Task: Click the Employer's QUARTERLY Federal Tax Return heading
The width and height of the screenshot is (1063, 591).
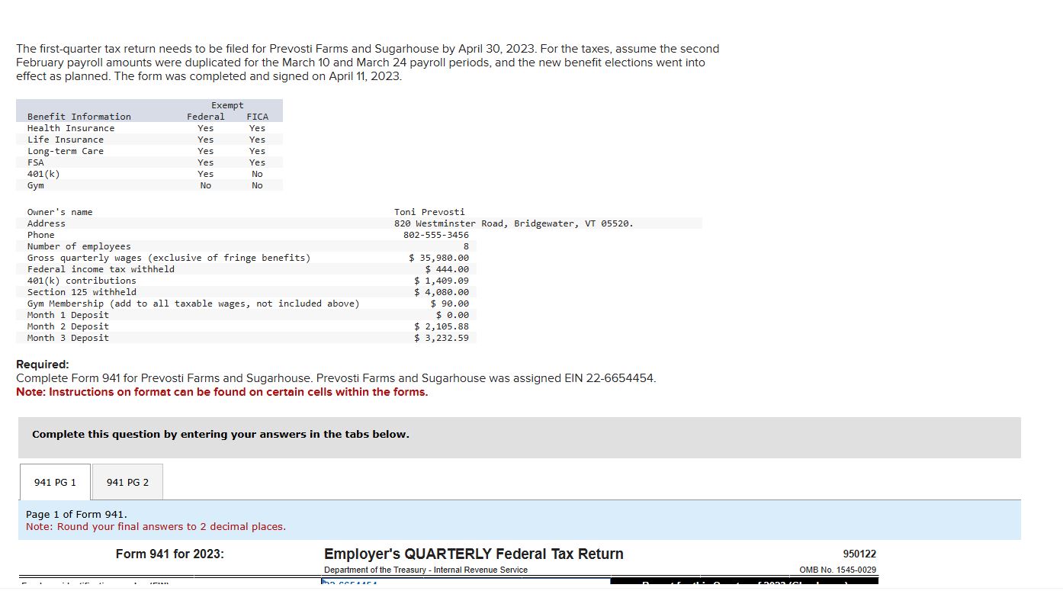Action: pos(474,554)
